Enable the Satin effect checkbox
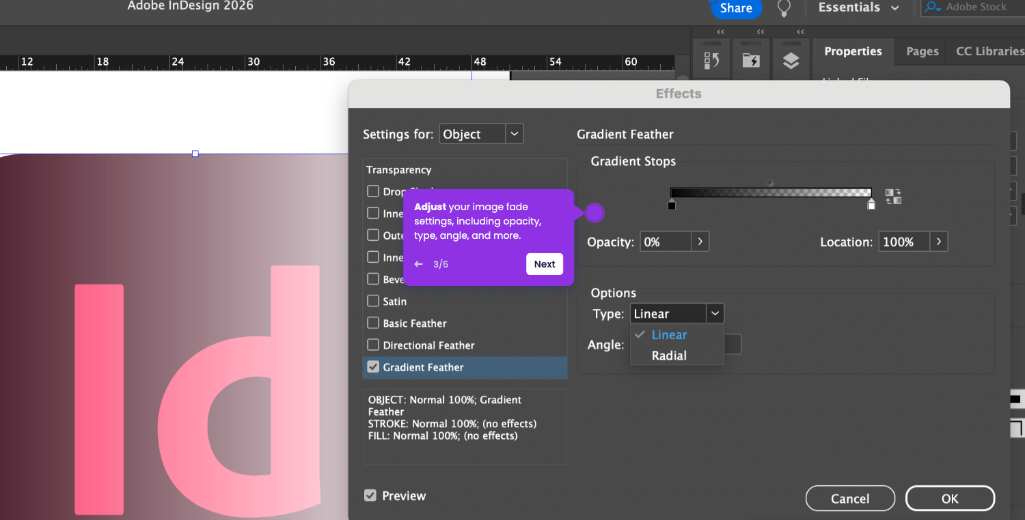The width and height of the screenshot is (1025, 520). pos(373,300)
